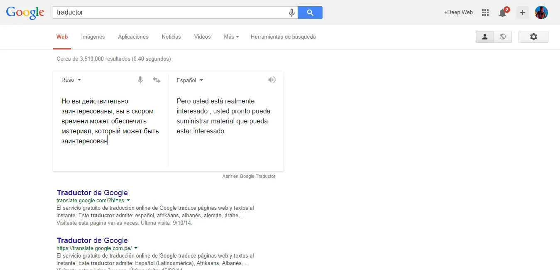Click the blue magnifier search button
This screenshot has height=270, width=560.
(310, 12)
